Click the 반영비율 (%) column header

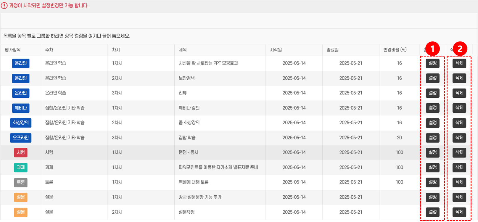click(x=395, y=50)
